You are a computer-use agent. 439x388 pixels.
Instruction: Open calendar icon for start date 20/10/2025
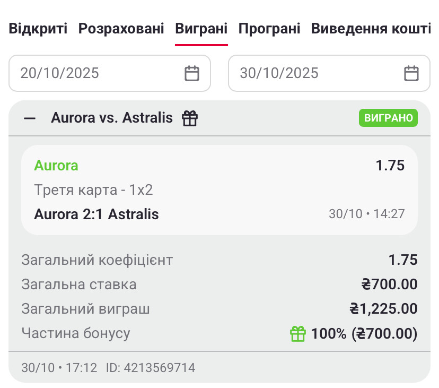pos(192,73)
